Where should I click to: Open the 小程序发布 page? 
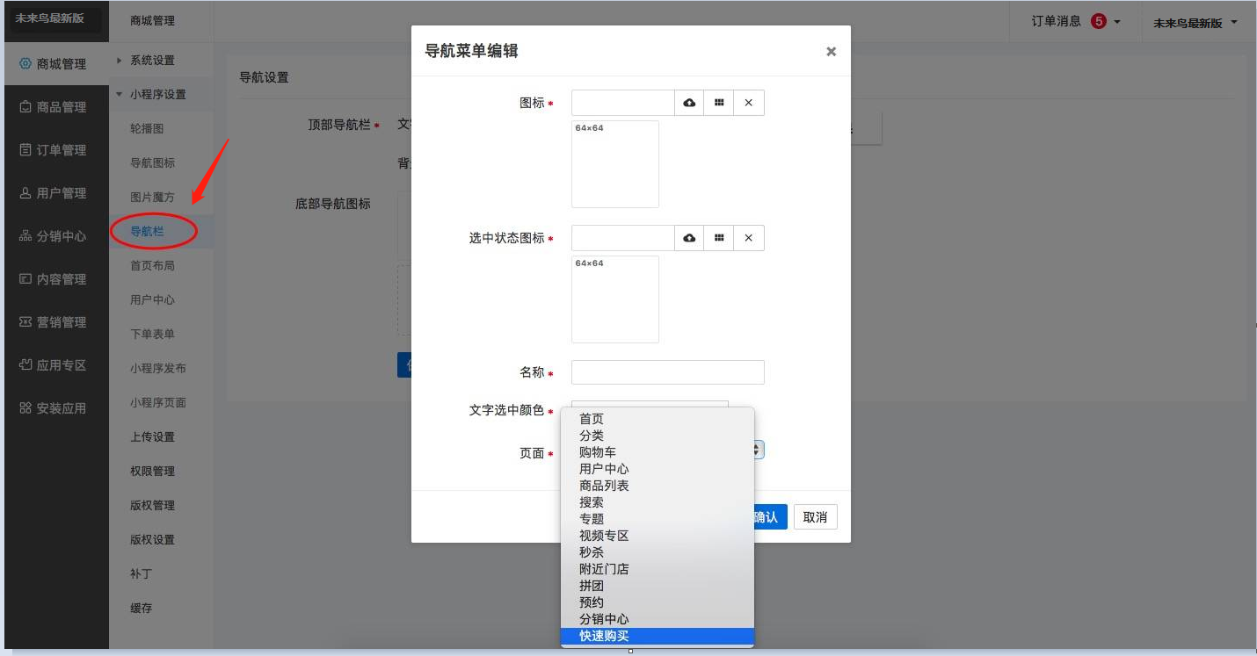[158, 369]
